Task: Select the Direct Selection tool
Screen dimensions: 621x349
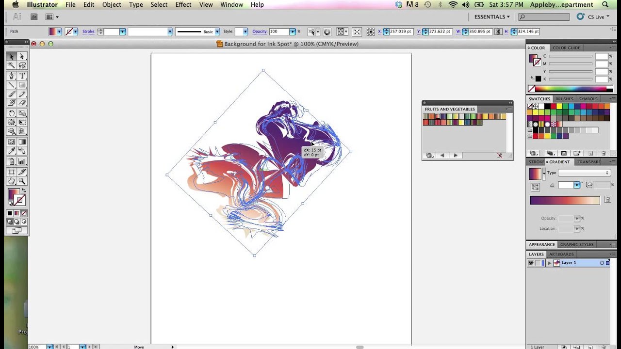Action: click(x=22, y=57)
